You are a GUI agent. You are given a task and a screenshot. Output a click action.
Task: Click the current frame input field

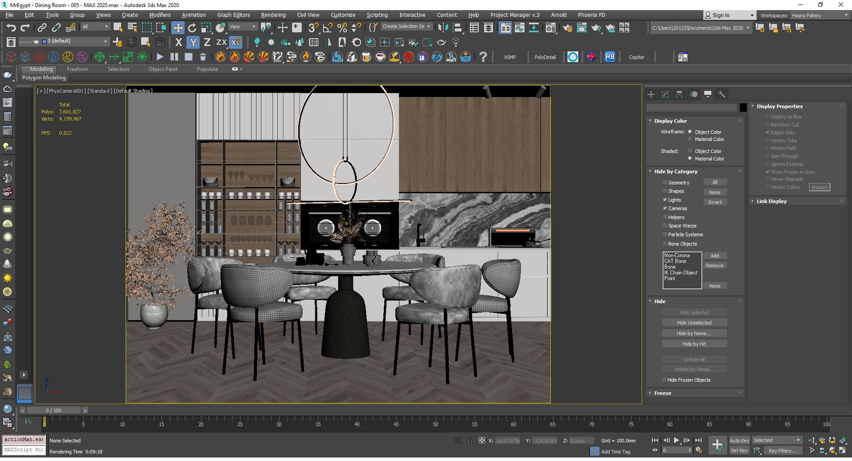[x=675, y=450]
